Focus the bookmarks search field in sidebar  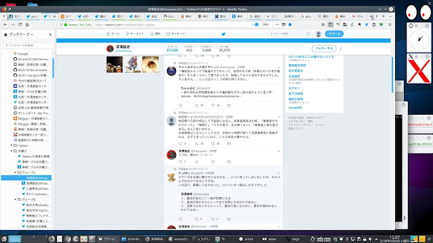click(x=28, y=45)
